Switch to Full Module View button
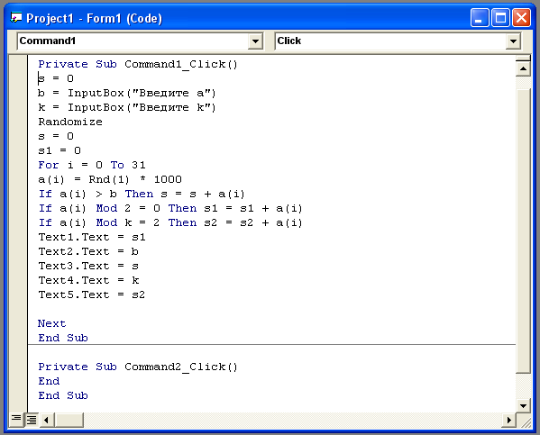Image resolution: width=540 pixels, height=435 pixels. click(x=32, y=420)
